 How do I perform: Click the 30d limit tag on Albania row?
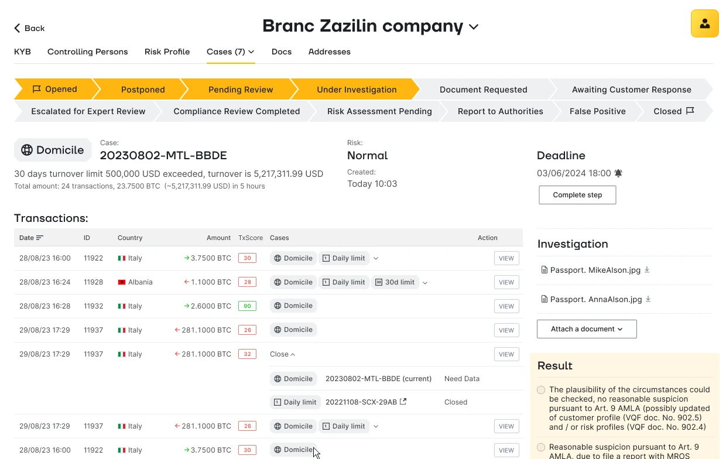pyautogui.click(x=395, y=282)
